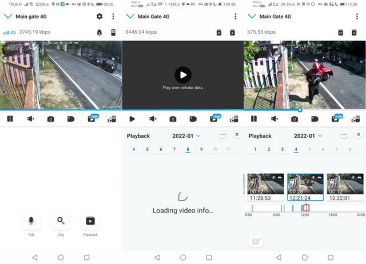Collapse view with chevron on right screen
The height and width of the screenshot is (264, 366).
[x=252, y=17]
